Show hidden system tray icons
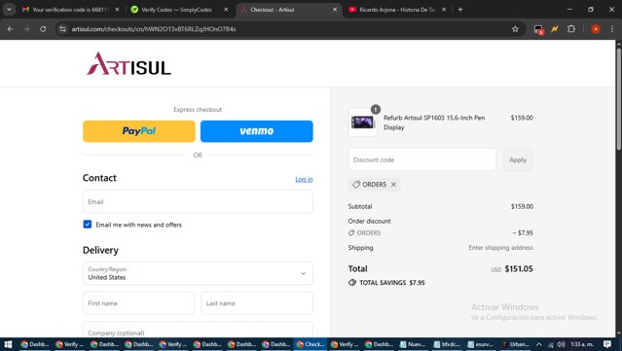This screenshot has width=622, height=351. [538, 344]
